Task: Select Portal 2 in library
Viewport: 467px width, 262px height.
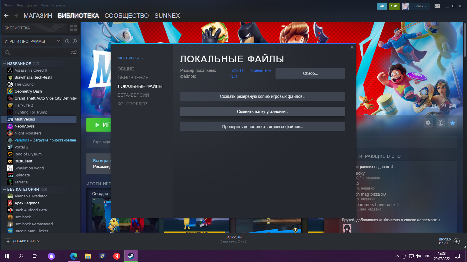Action: [x=21, y=147]
